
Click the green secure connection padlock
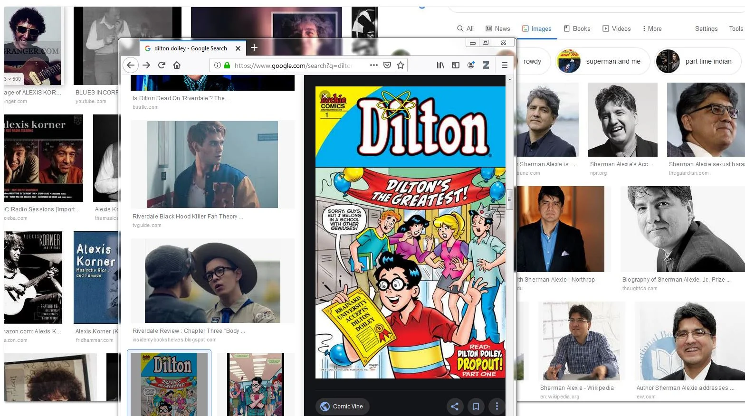coord(227,65)
